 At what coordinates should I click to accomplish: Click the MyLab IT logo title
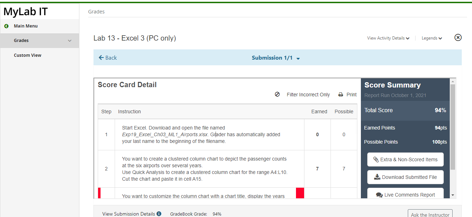coord(25,12)
